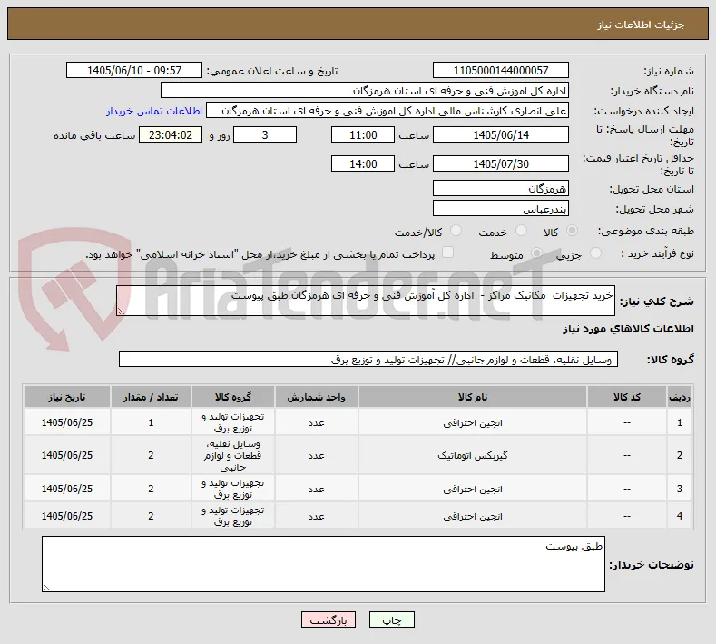Select the کالا/خدمت radio button

[456, 231]
